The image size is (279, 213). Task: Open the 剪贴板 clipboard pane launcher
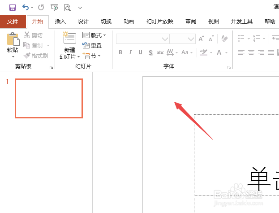(51, 68)
